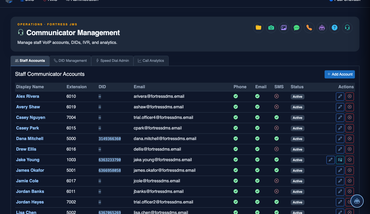
Task: Open the Speed Dial Admin tab
Action: pos(112,61)
